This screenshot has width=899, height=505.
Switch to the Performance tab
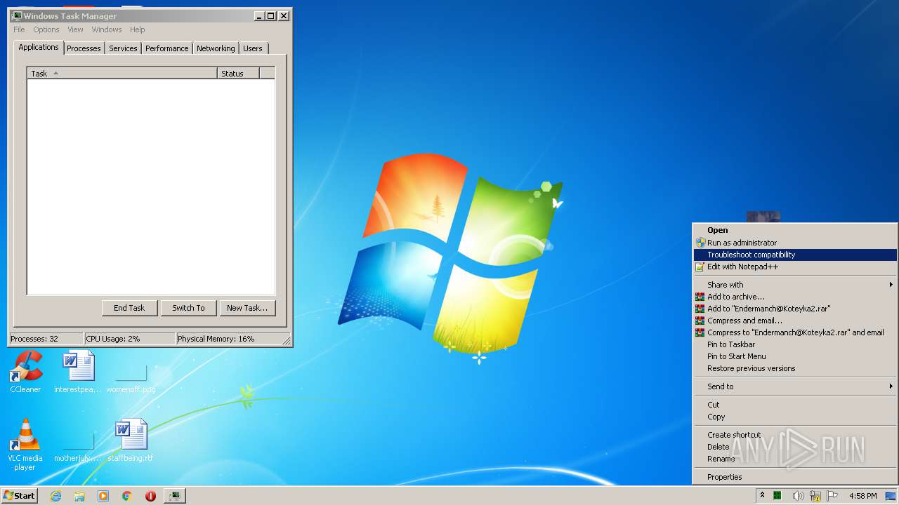[x=167, y=48]
